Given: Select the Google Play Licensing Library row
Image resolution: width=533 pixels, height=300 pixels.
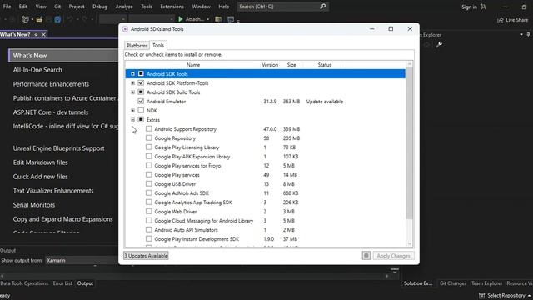Looking at the screenshot, I should 265,147.
